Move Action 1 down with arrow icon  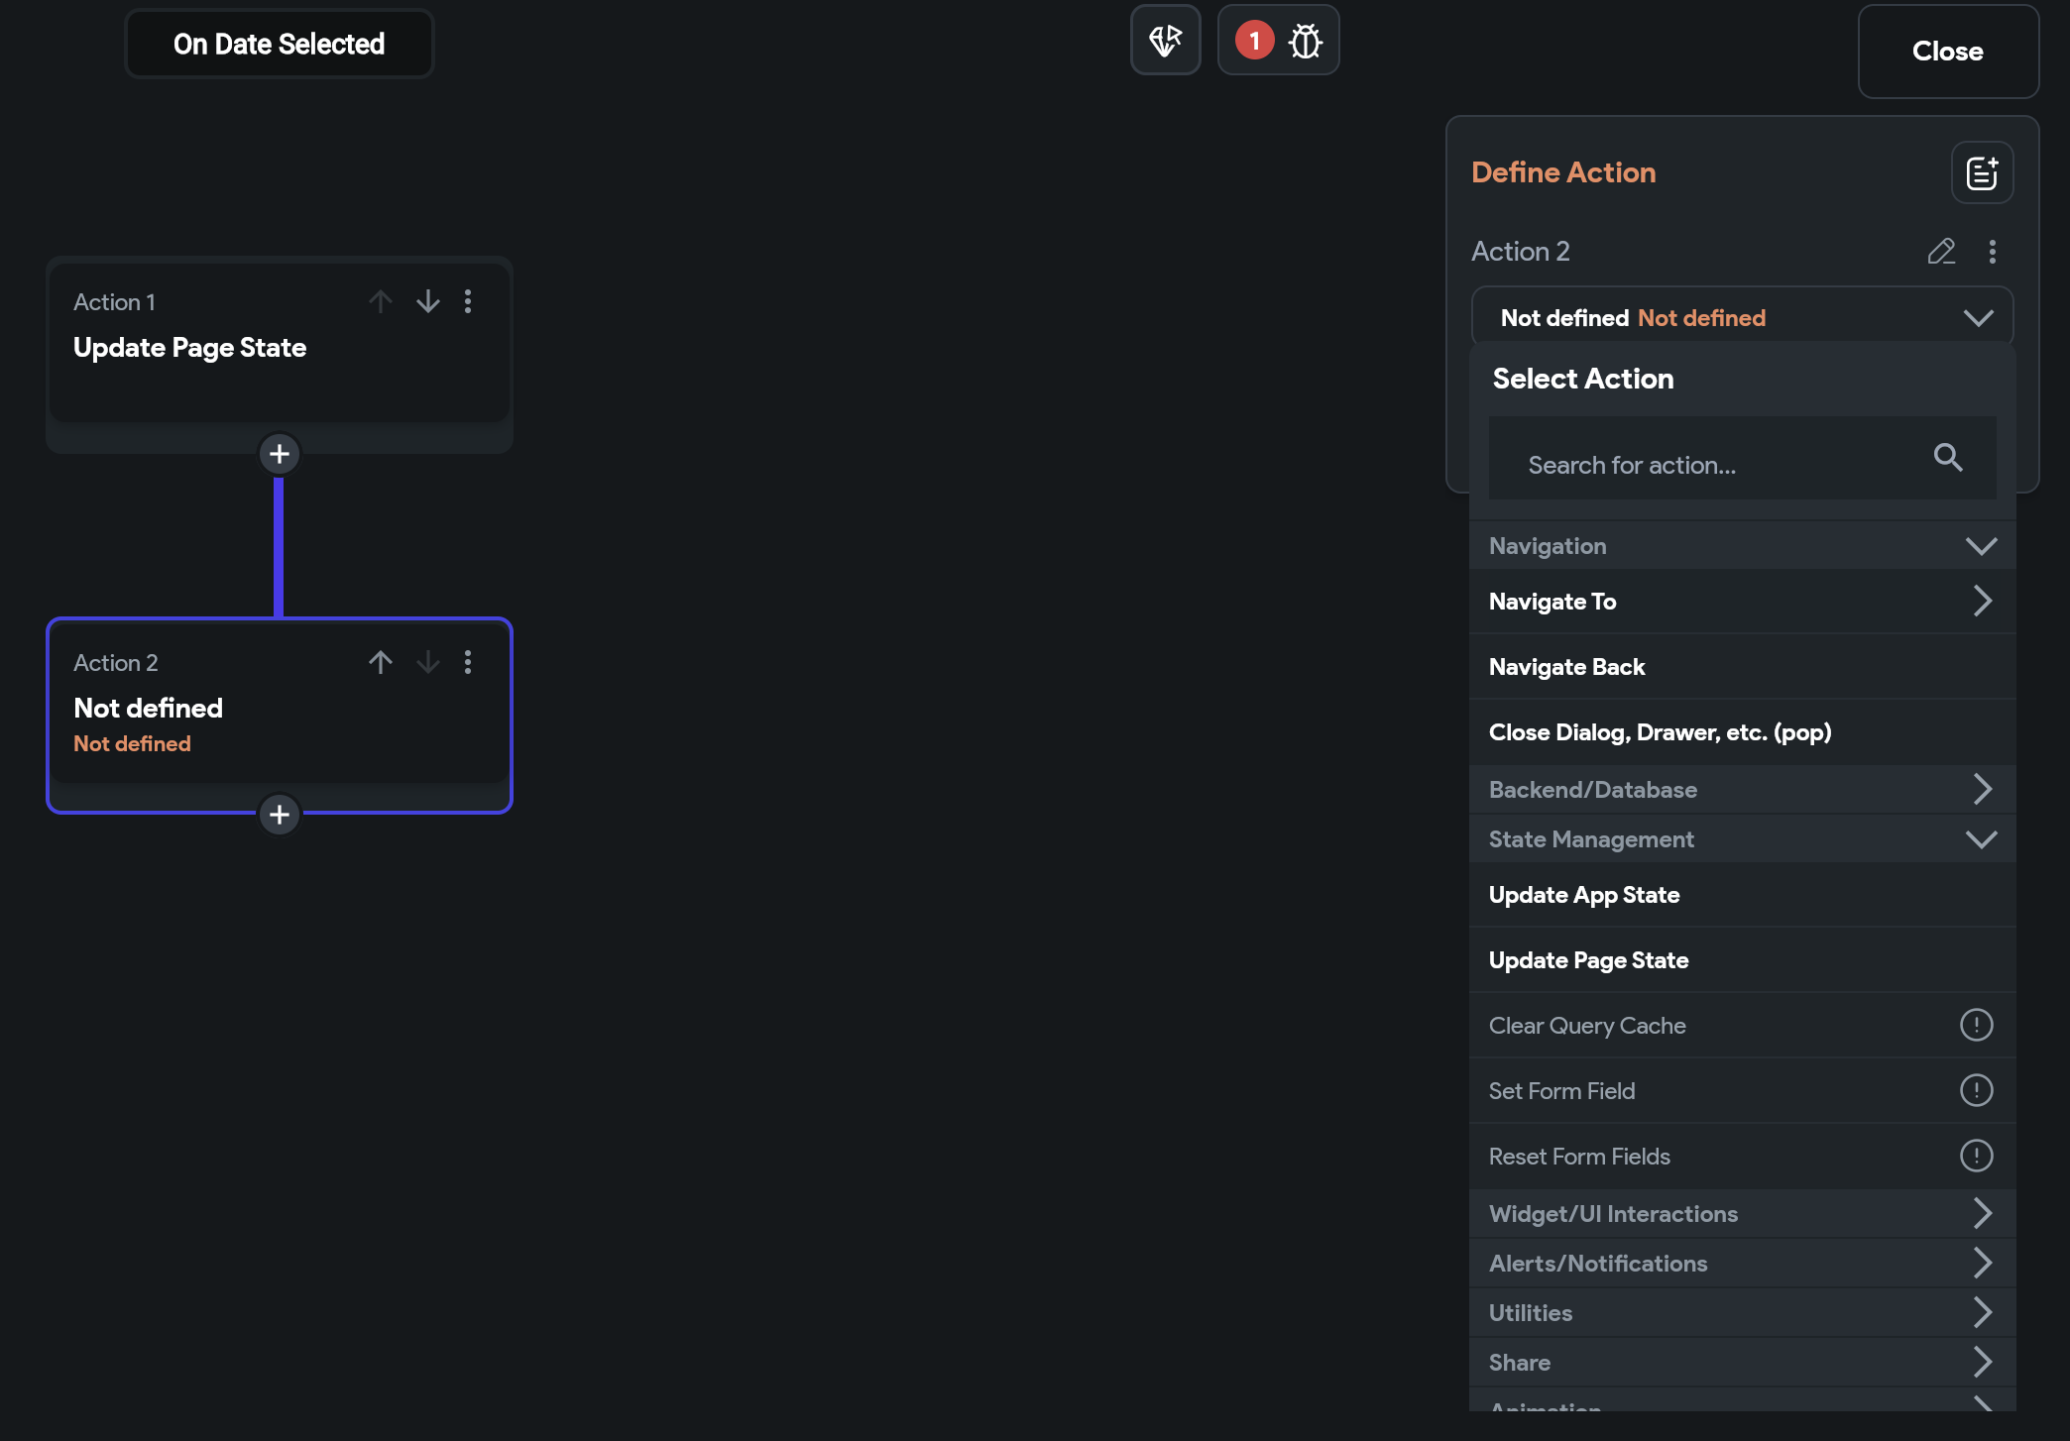427,301
